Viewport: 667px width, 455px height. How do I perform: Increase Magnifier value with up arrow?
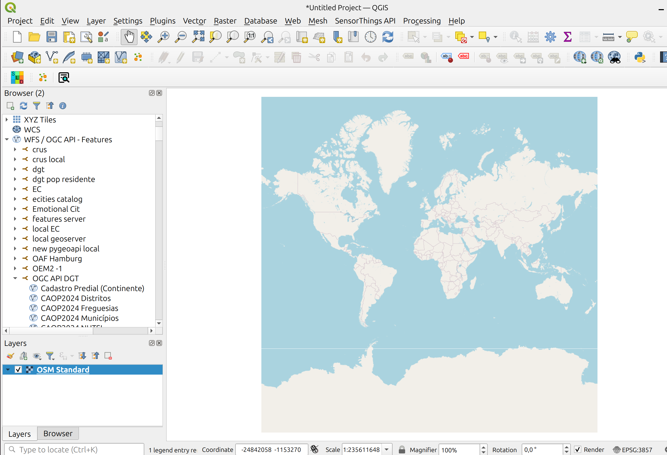(x=483, y=447)
